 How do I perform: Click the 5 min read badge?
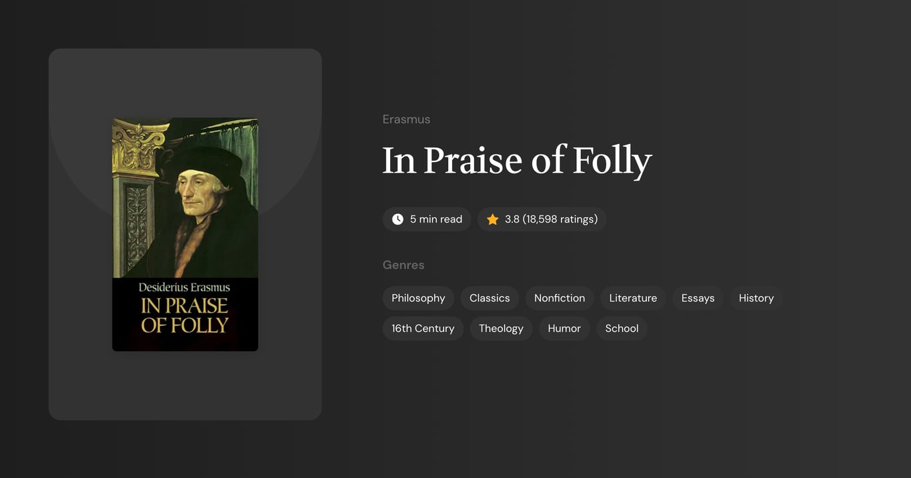pos(427,219)
